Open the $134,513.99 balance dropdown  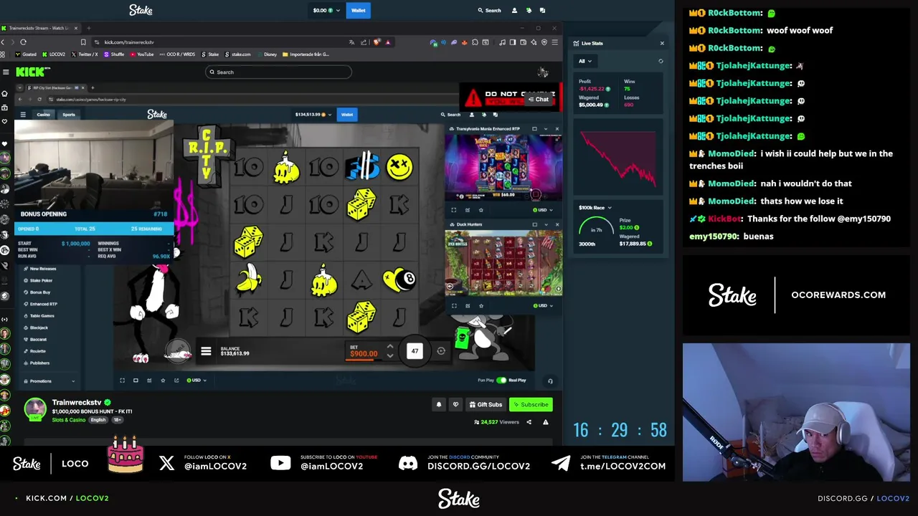pyautogui.click(x=312, y=115)
